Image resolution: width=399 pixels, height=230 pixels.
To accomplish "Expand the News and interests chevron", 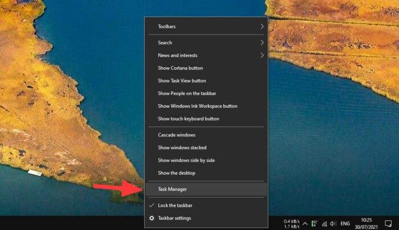I will pos(262,55).
